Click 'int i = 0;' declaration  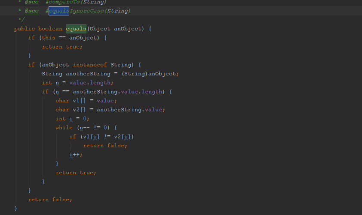click(x=73, y=119)
